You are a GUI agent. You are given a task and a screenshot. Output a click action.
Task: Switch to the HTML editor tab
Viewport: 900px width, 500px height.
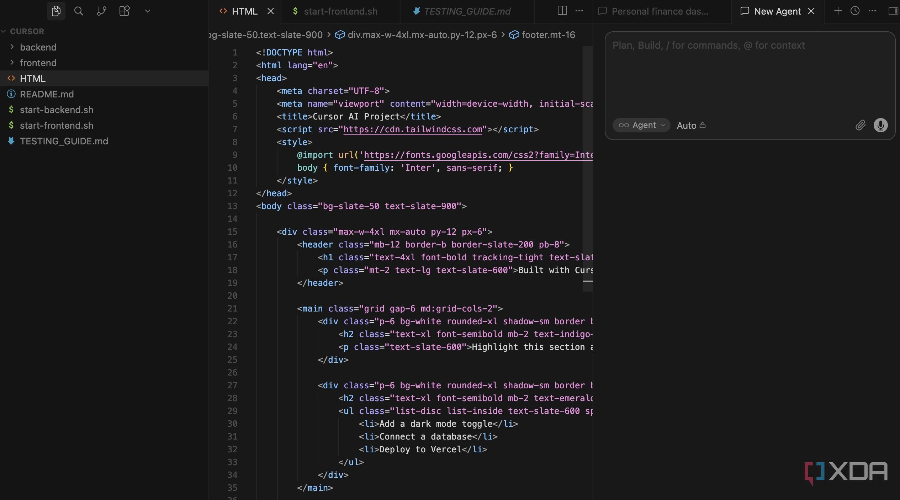(x=244, y=11)
